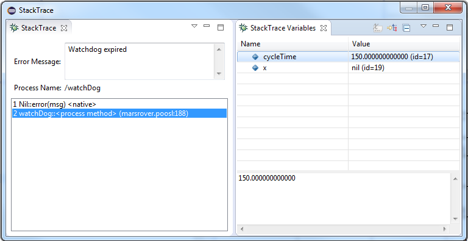
Task: Toggle Show Logical Structure icon
Action: point(392,28)
